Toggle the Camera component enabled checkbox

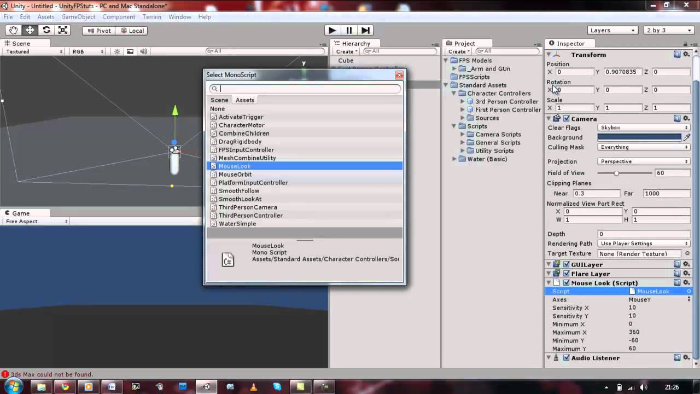pyautogui.click(x=567, y=119)
